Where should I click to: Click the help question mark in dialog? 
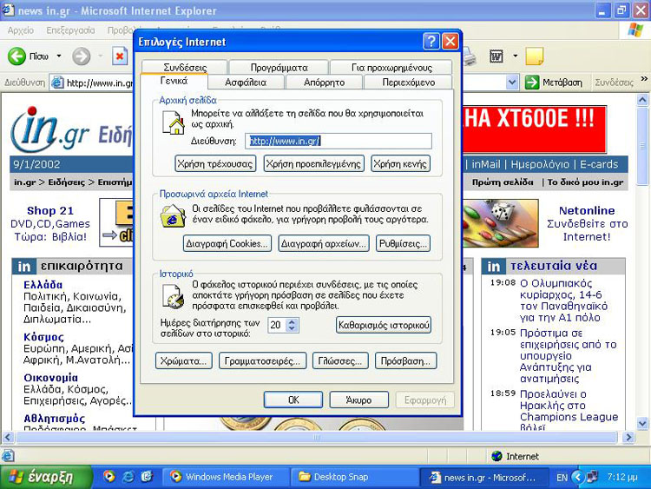(431, 42)
